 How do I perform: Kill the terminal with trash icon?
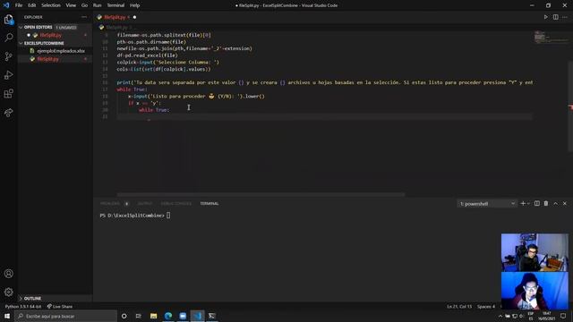tap(546, 203)
